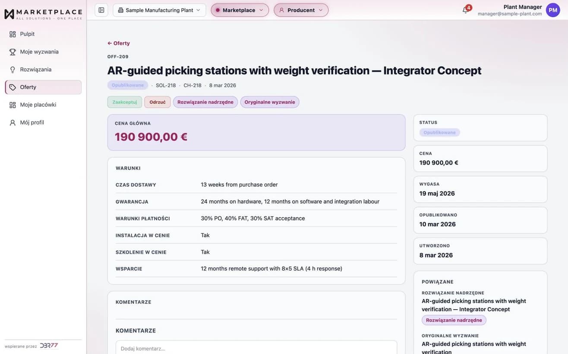
Task: Click the Moje wyzwania trophy icon
Action: 13,52
